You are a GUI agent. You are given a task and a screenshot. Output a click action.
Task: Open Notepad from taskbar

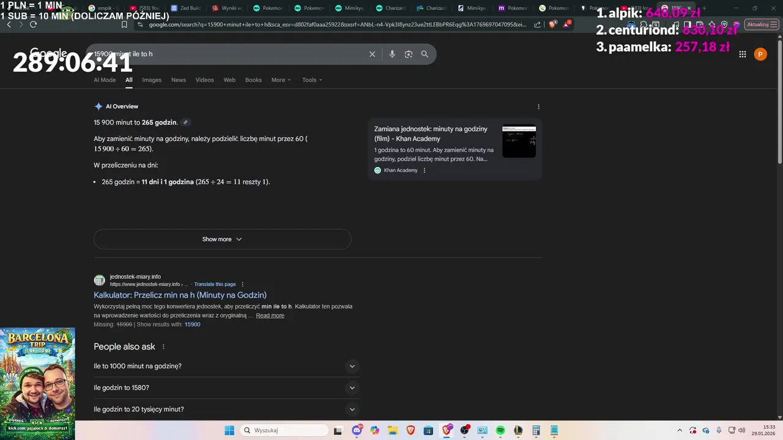click(x=554, y=430)
